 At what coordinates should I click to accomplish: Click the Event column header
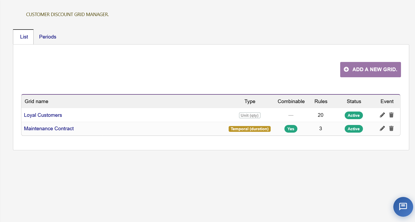click(x=387, y=102)
